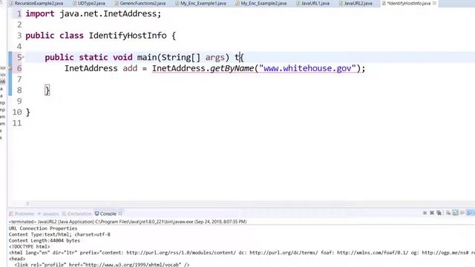
Task: Click the editor horizontal scrollbar left arrow
Action: [27, 203]
